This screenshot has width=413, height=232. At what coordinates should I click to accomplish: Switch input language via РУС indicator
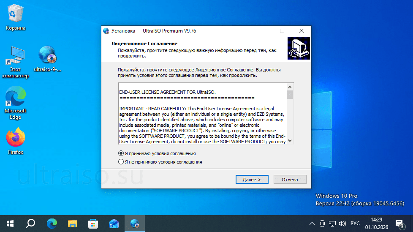[x=355, y=224]
